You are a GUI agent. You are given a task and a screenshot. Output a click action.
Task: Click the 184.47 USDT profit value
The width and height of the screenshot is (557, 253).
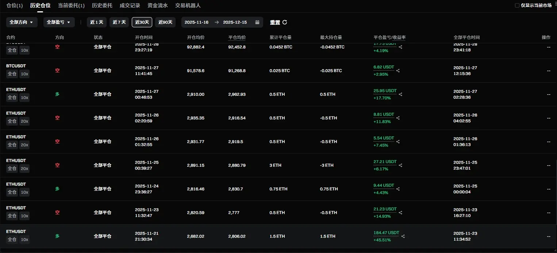pos(386,233)
